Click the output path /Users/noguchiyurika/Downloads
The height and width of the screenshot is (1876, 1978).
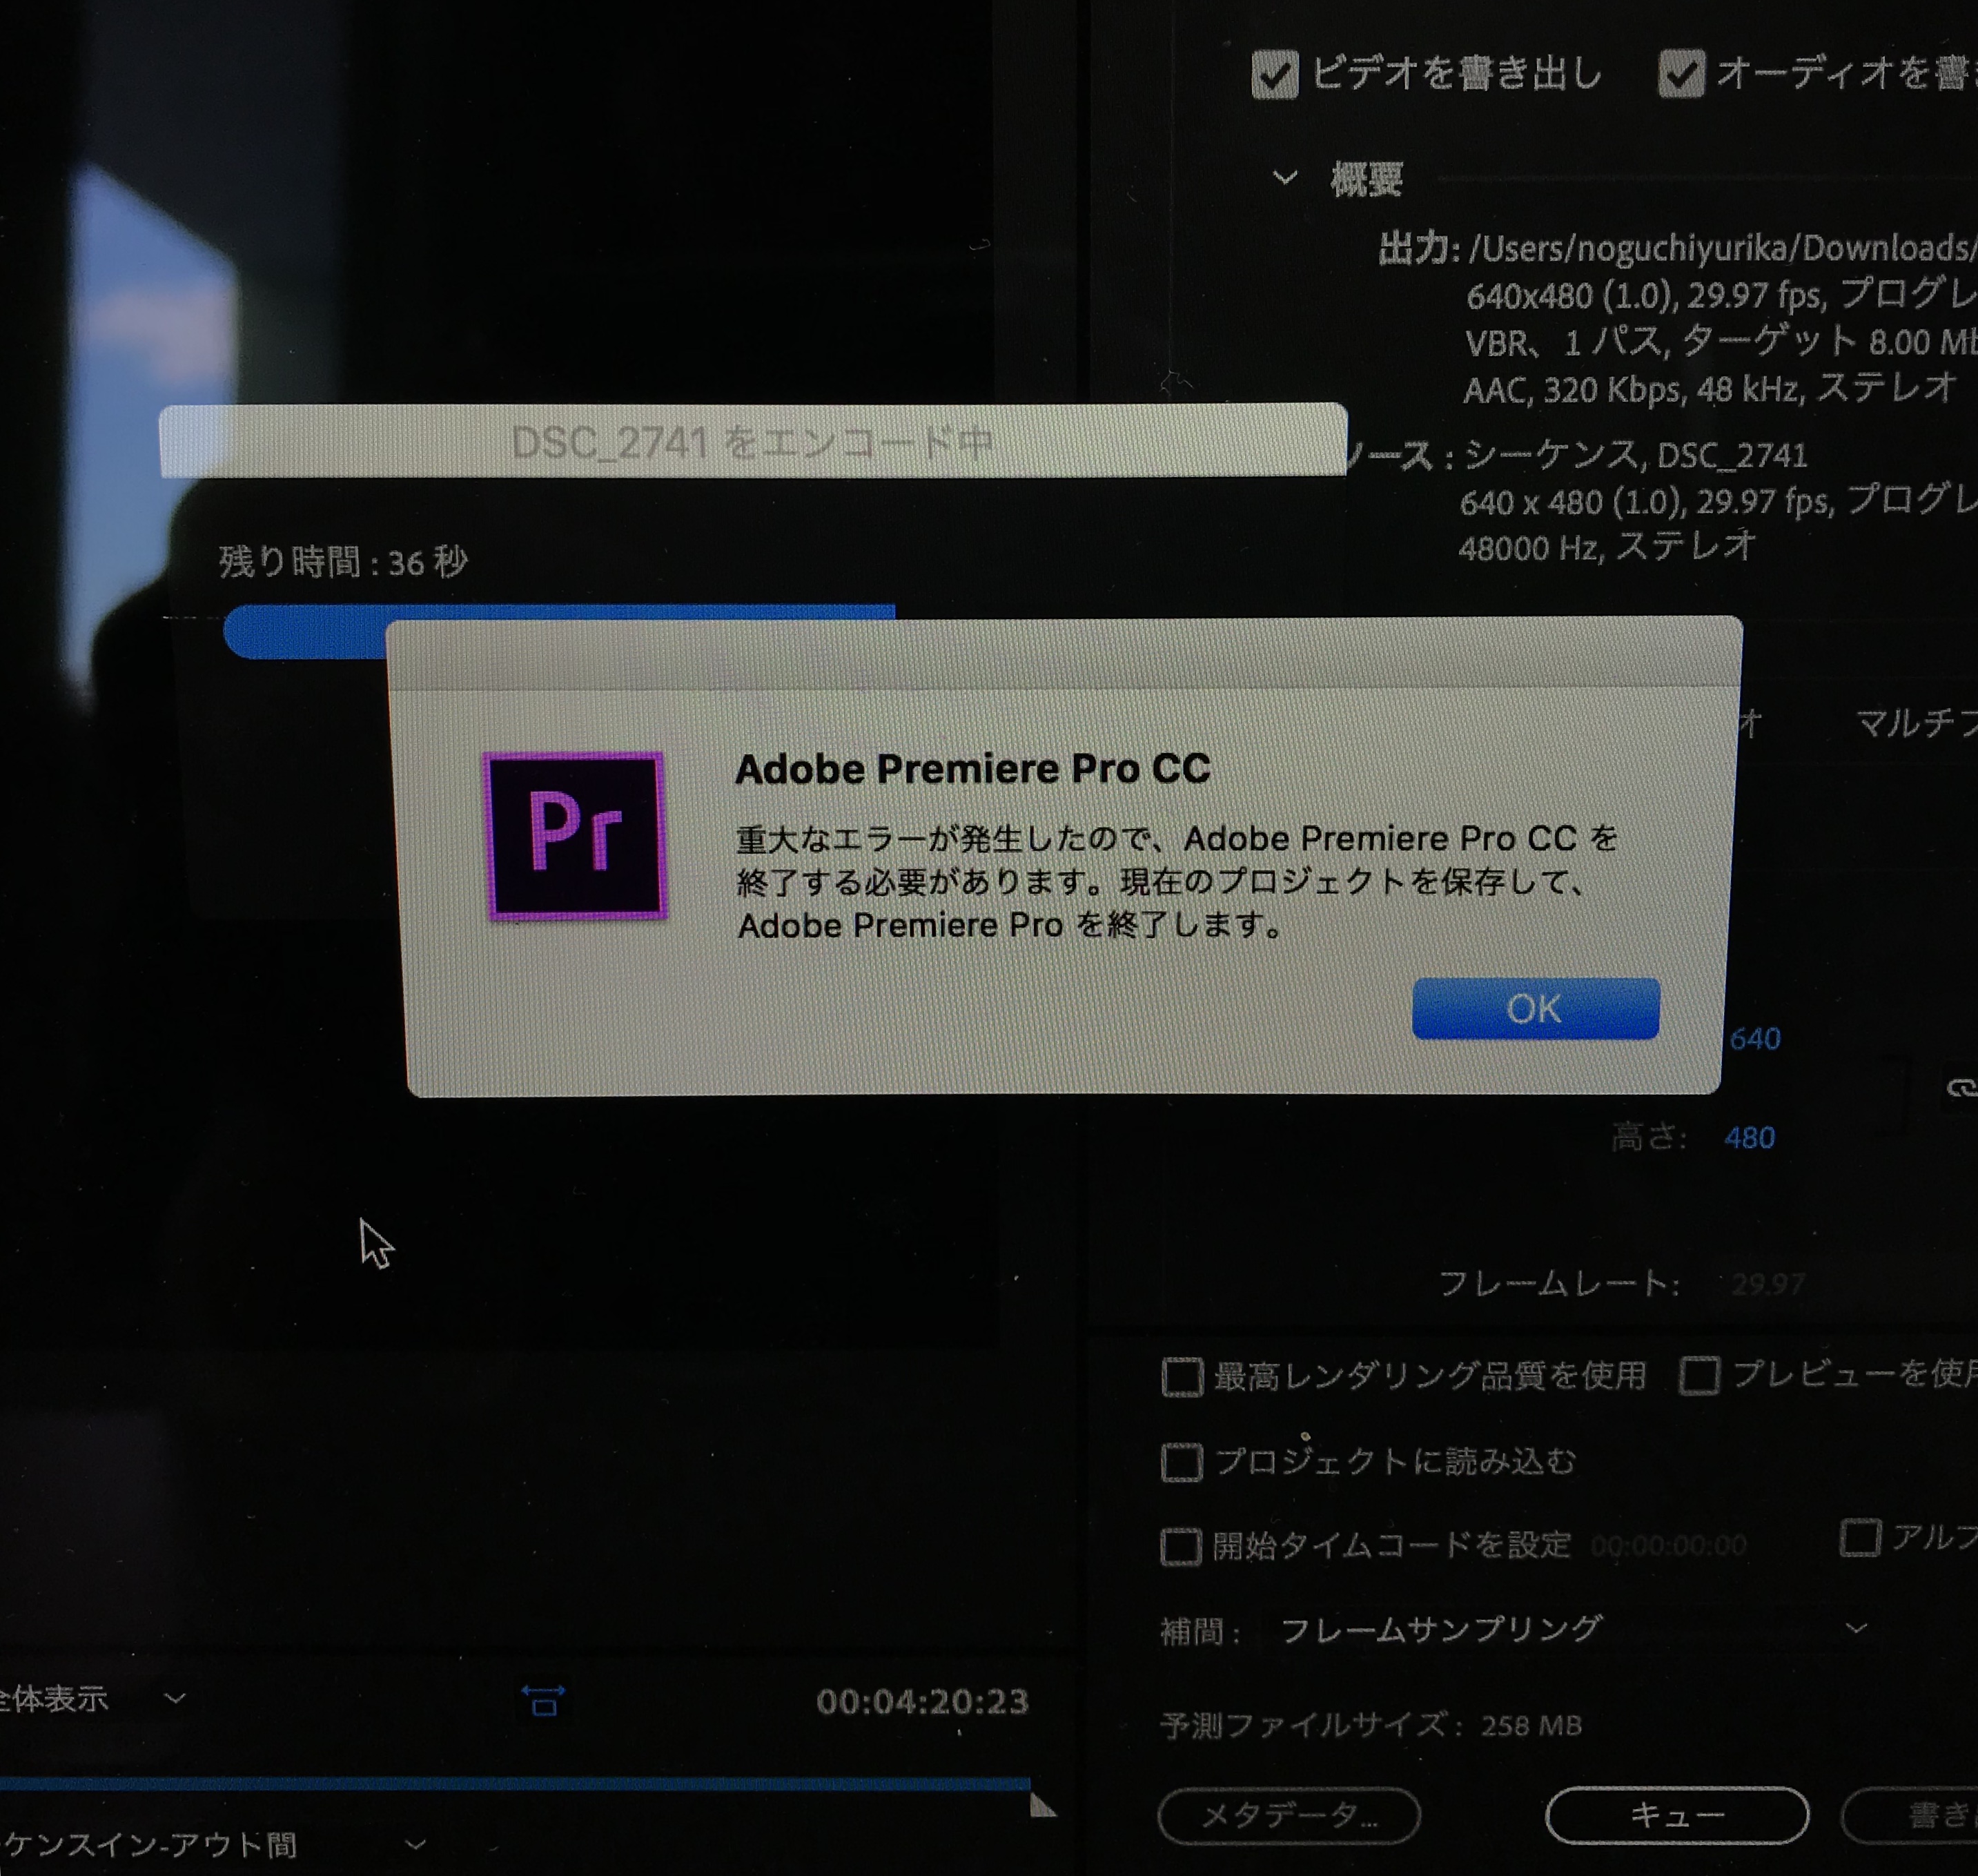click(x=1722, y=248)
